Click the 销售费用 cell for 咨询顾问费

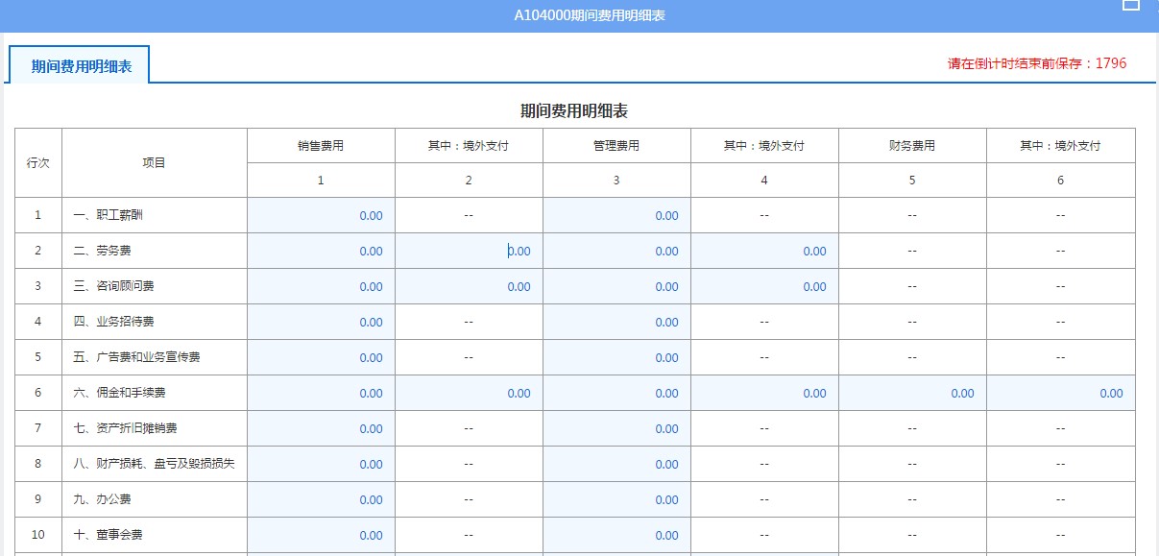pyautogui.click(x=321, y=286)
